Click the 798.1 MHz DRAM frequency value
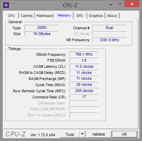The height and width of the screenshot is (141, 142). (84, 54)
